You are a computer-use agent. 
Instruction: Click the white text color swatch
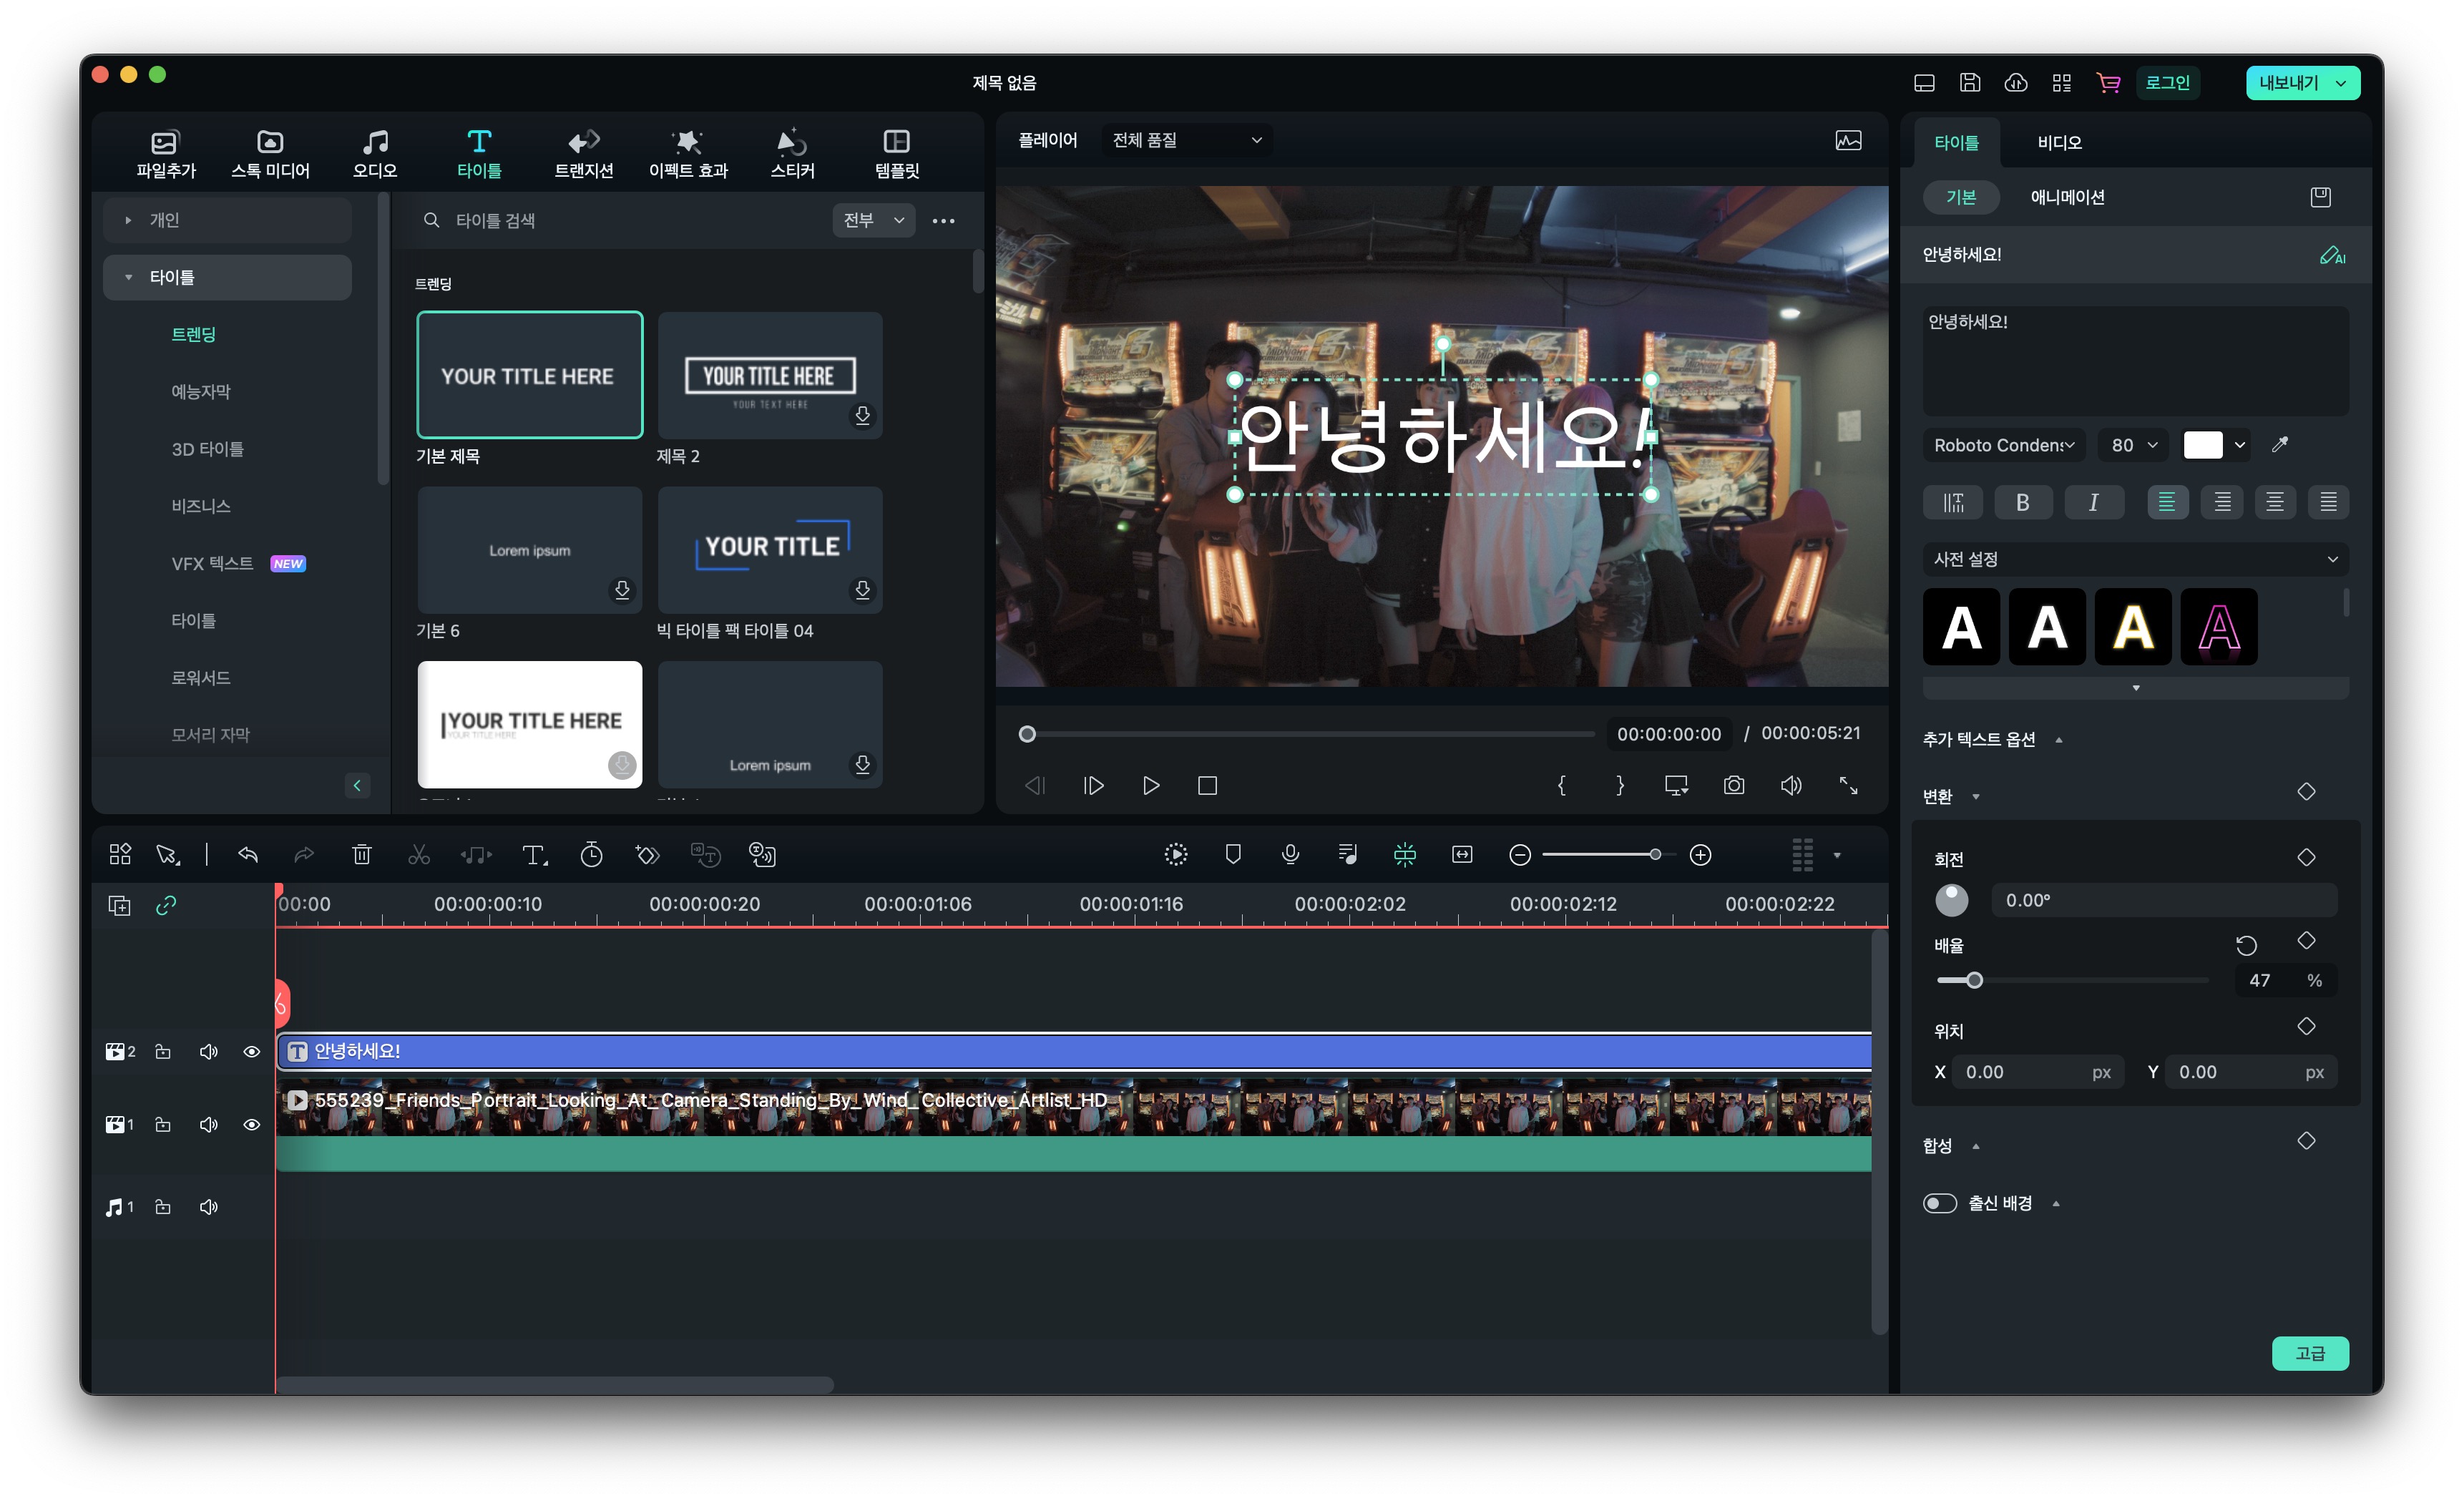click(x=2202, y=446)
